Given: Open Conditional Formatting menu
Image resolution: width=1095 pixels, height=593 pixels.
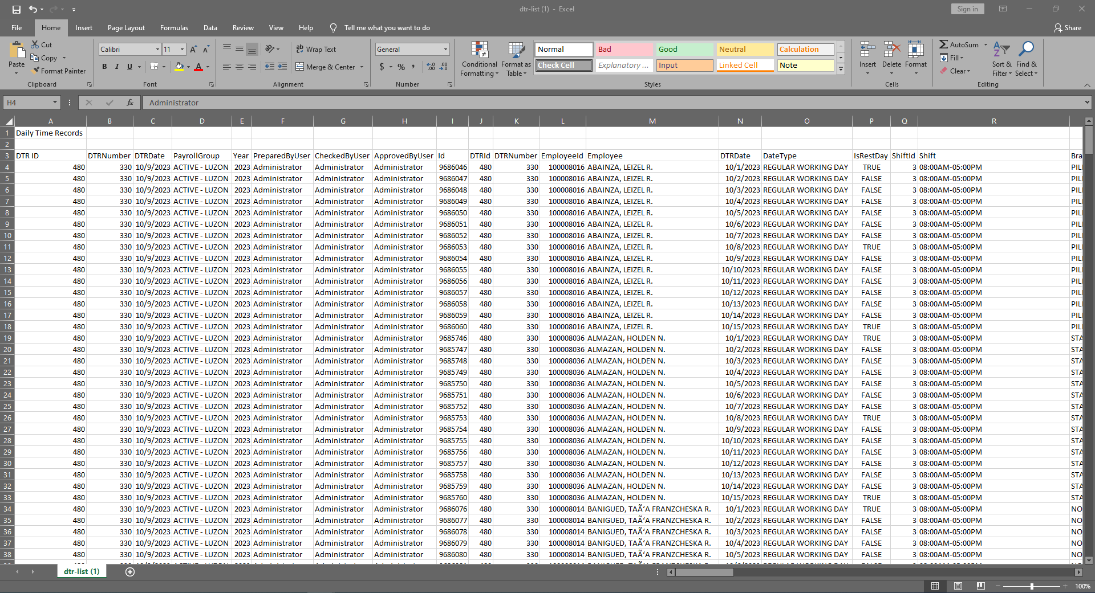Looking at the screenshot, I should click(479, 59).
